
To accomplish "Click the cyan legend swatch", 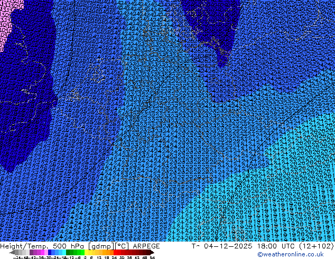I will 64,252.
